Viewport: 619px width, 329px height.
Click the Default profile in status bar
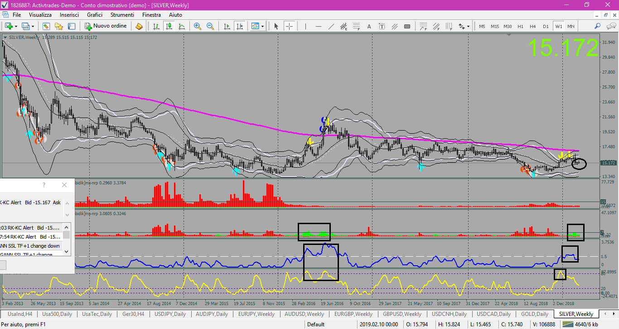click(x=316, y=324)
